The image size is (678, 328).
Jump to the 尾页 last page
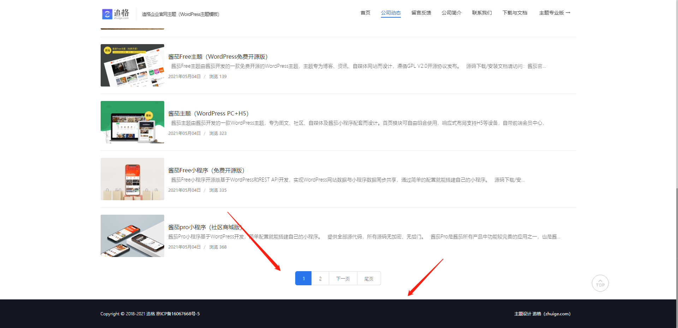coord(369,278)
